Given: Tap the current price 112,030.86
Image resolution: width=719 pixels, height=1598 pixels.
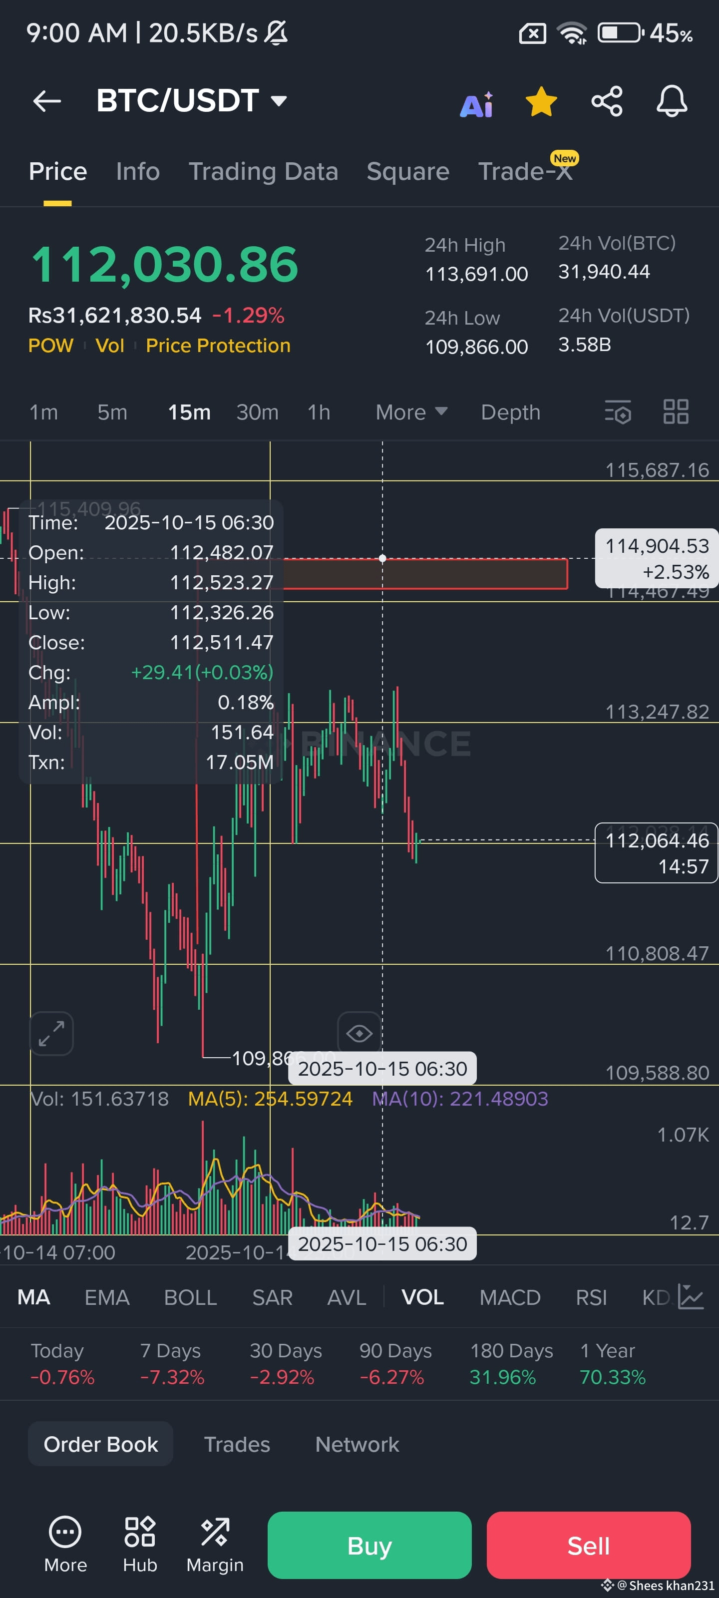Looking at the screenshot, I should [164, 264].
